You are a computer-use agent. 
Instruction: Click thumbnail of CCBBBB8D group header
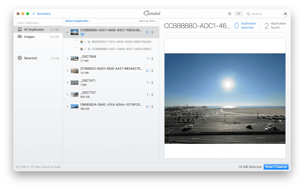pyautogui.click(x=74, y=32)
